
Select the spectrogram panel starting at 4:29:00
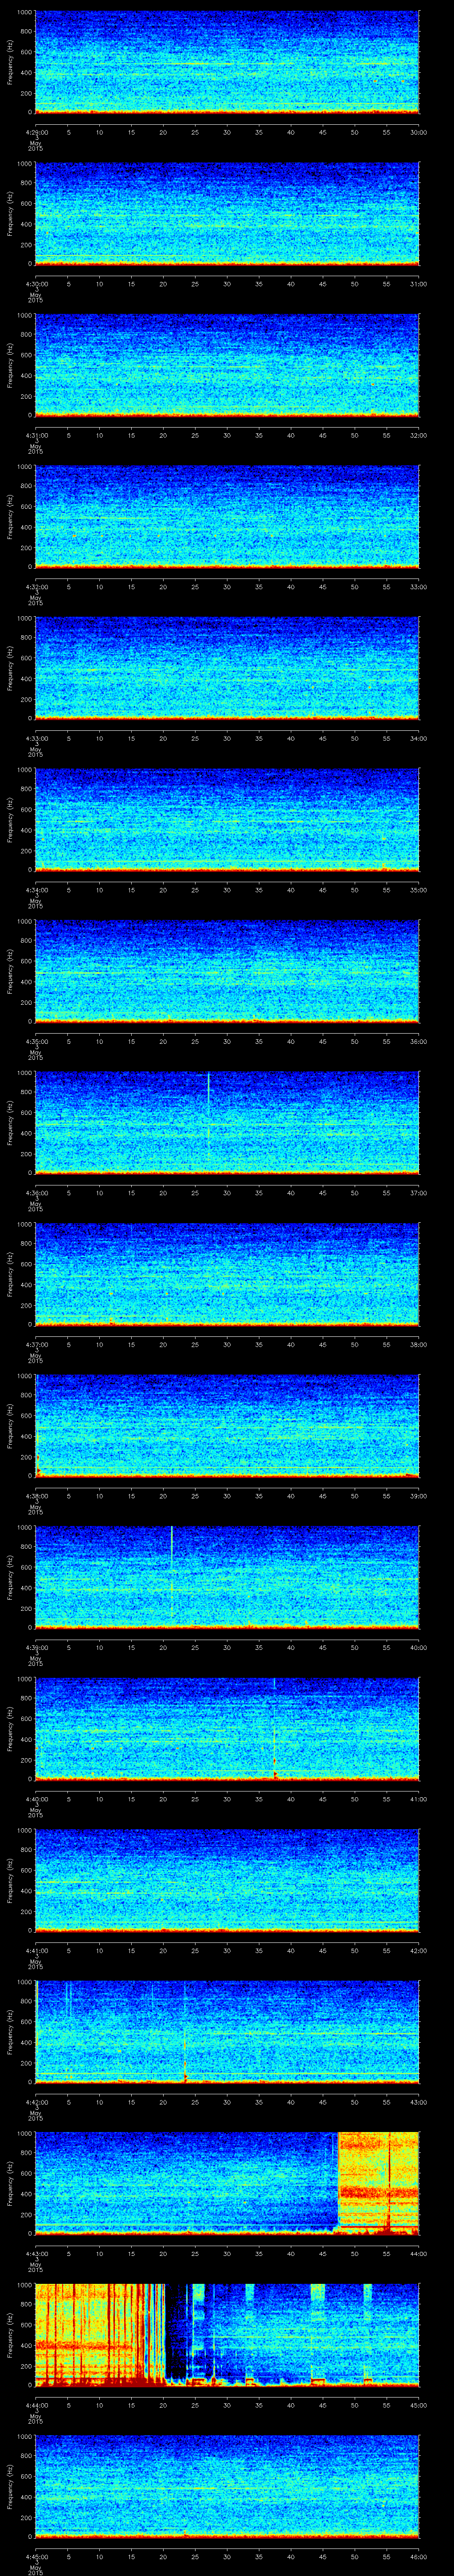tap(227, 62)
